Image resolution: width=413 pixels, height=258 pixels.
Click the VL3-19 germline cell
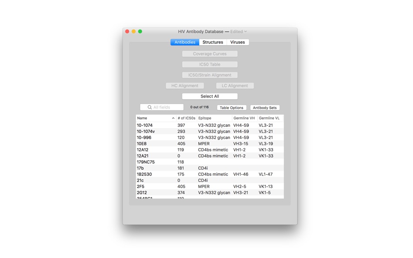tap(266, 144)
